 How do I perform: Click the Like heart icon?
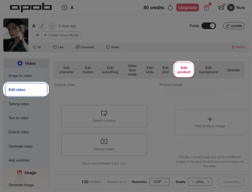(x=55, y=47)
